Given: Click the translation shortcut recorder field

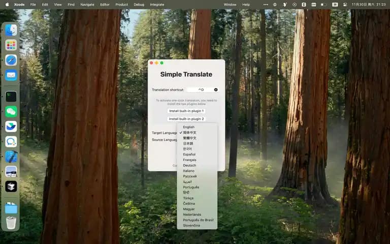Looking at the screenshot, I should [203, 89].
